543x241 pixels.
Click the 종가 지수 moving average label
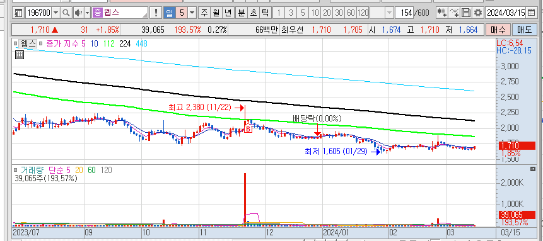(x=62, y=44)
